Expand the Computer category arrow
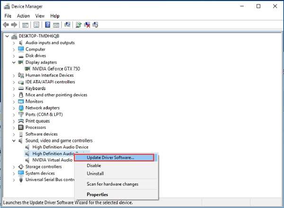The height and width of the screenshot is (208, 284). tap(14, 49)
